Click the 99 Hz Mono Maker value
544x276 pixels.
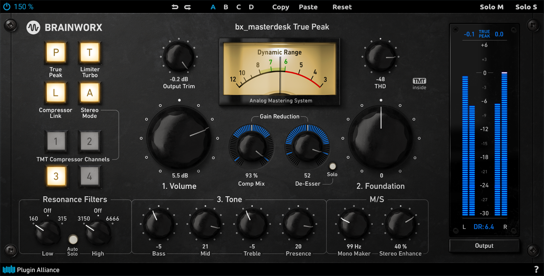pyautogui.click(x=354, y=247)
